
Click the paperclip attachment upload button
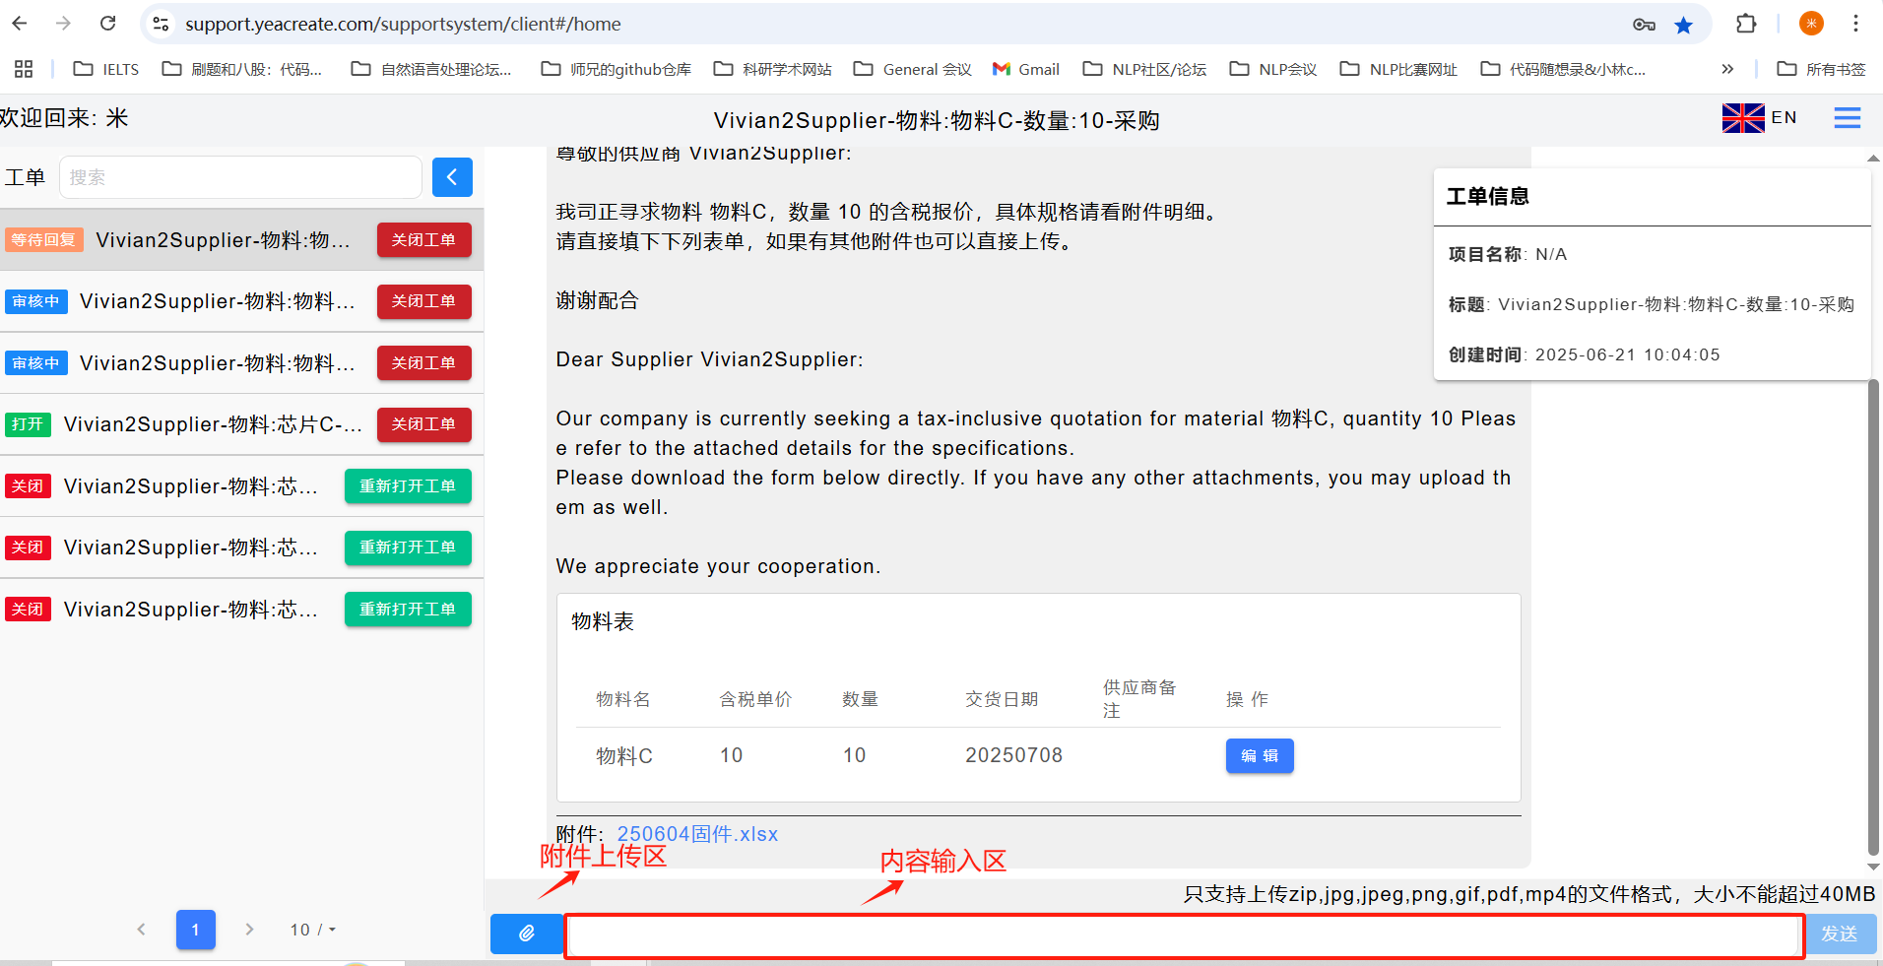[527, 934]
